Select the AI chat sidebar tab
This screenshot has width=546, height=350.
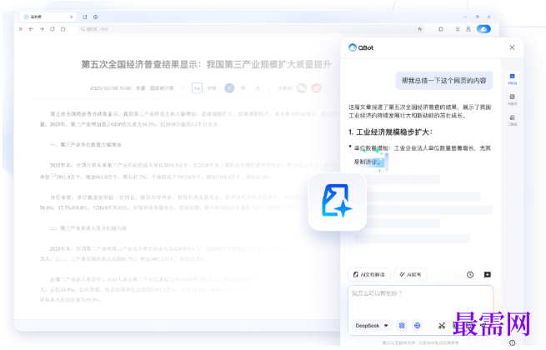(x=512, y=79)
